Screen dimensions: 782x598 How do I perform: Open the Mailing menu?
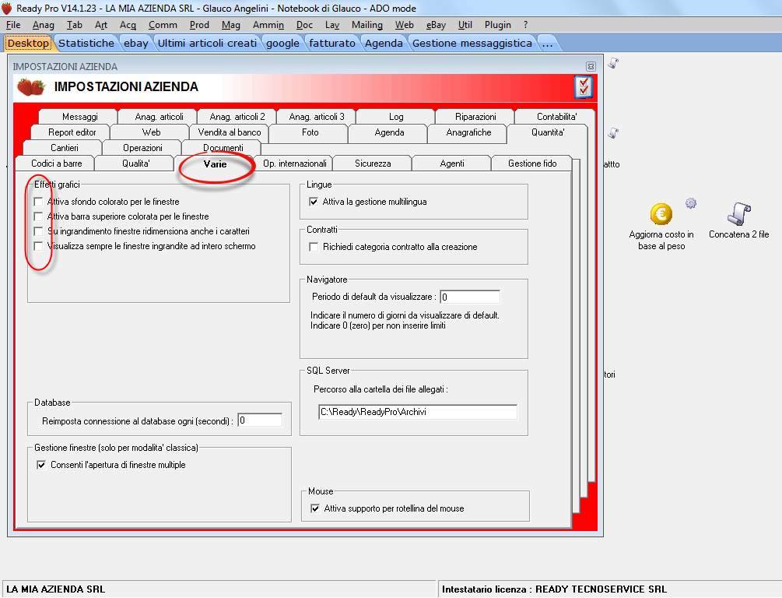pyautogui.click(x=367, y=25)
